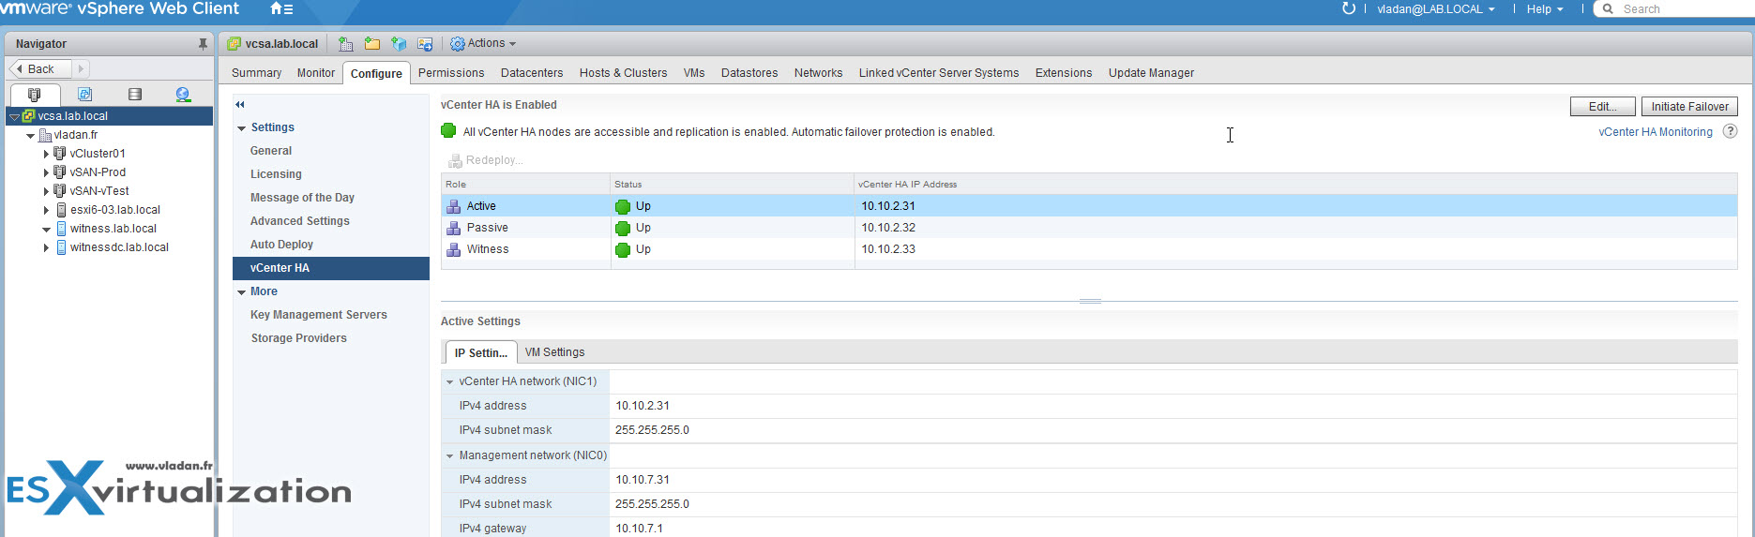The image size is (1755, 537).
Task: Click the esxi6-03.lab.local host icon
Action: coord(61,210)
